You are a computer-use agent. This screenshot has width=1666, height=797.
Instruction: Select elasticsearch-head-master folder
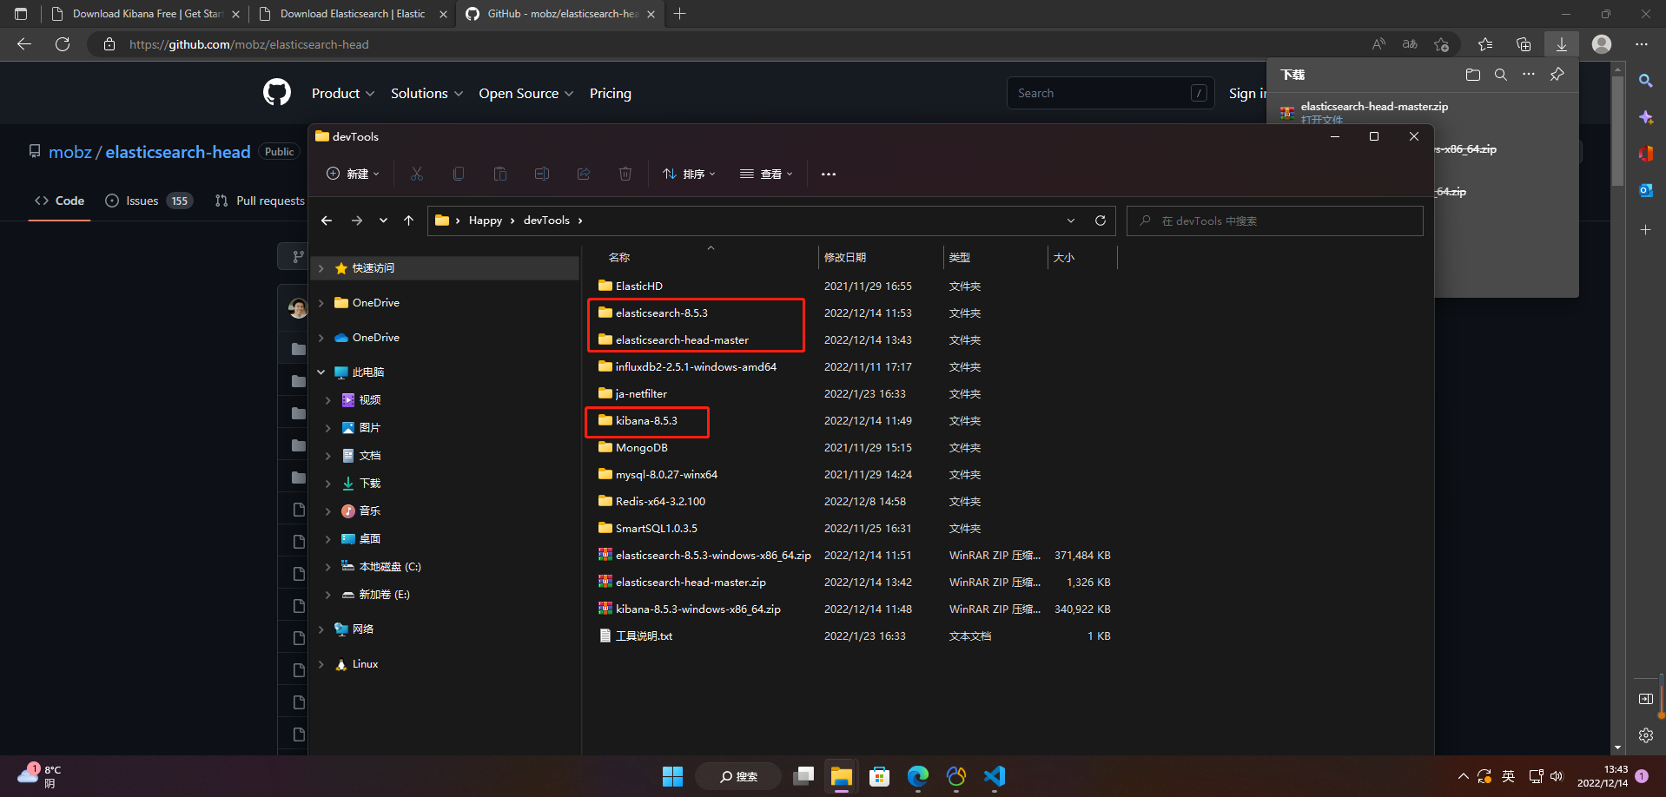[x=682, y=340]
